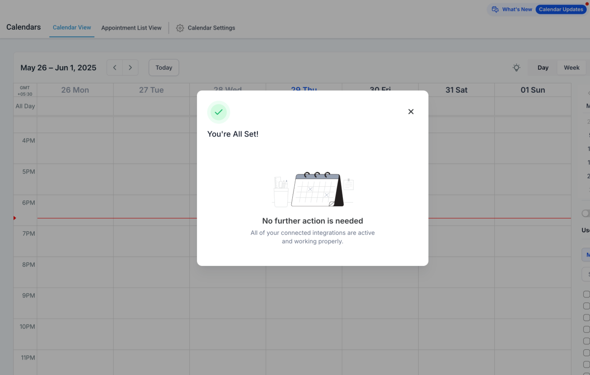Screen dimensions: 590x375
Task: Go to next week with right chevron
Action: coord(130,68)
